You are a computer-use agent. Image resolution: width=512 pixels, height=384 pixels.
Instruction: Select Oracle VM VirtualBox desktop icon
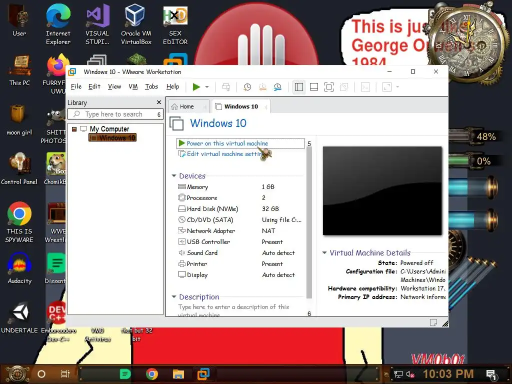coord(136,25)
